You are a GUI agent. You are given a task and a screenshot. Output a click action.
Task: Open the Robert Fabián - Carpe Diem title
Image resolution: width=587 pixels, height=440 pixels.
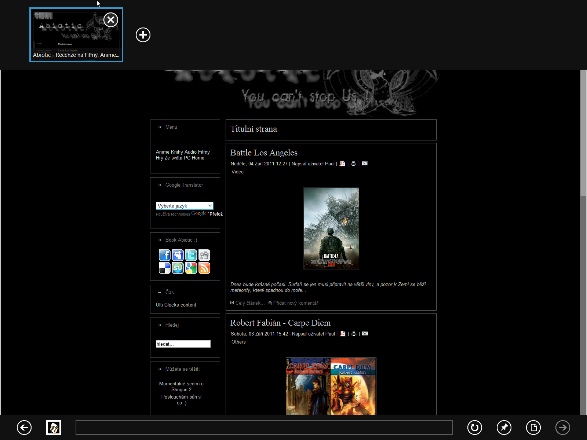280,323
